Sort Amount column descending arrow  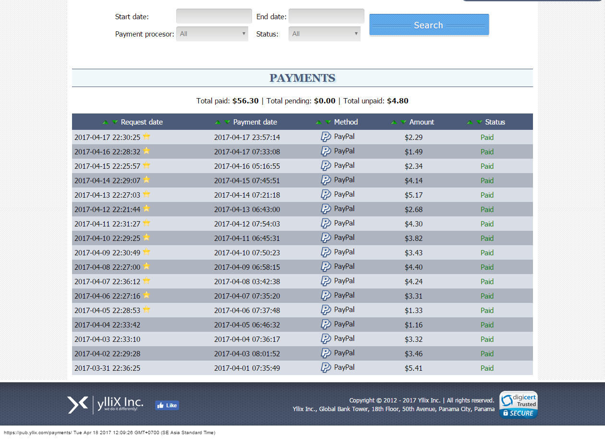pos(403,122)
